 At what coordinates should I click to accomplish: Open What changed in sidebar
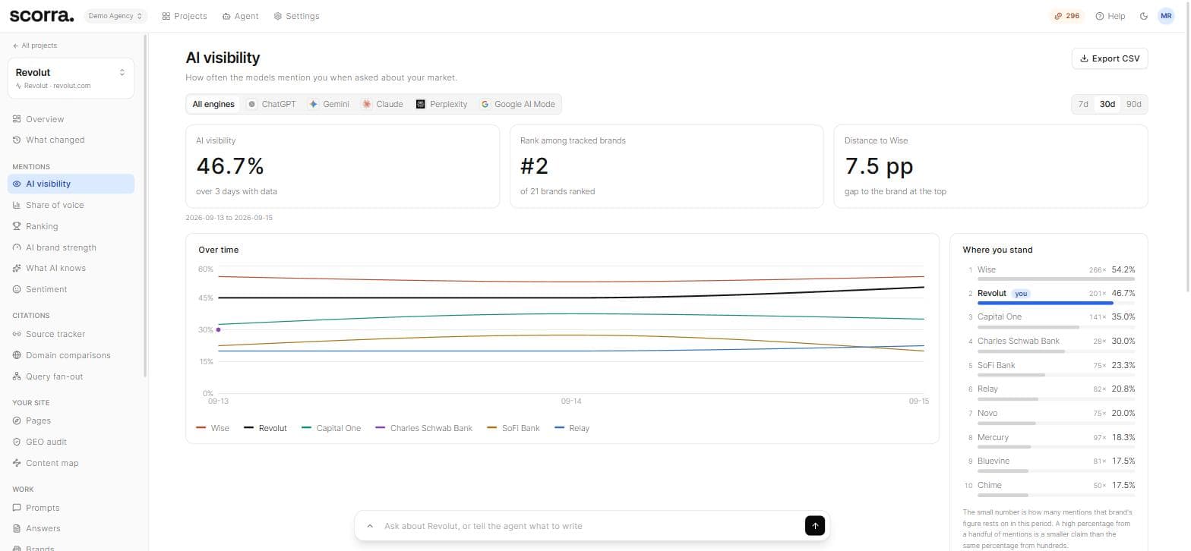pos(71,140)
